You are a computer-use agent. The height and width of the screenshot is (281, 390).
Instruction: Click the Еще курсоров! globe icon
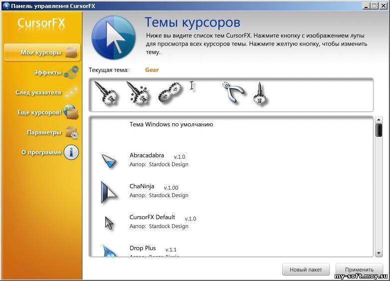point(71,112)
